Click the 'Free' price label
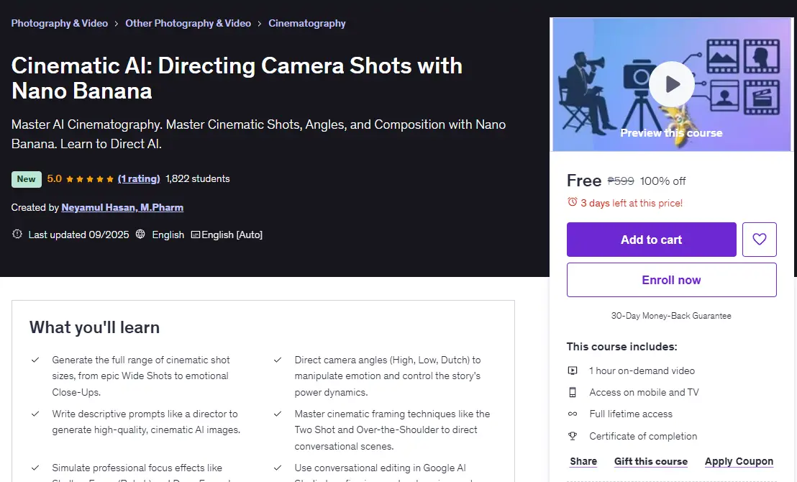This screenshot has height=482, width=797. coord(584,181)
